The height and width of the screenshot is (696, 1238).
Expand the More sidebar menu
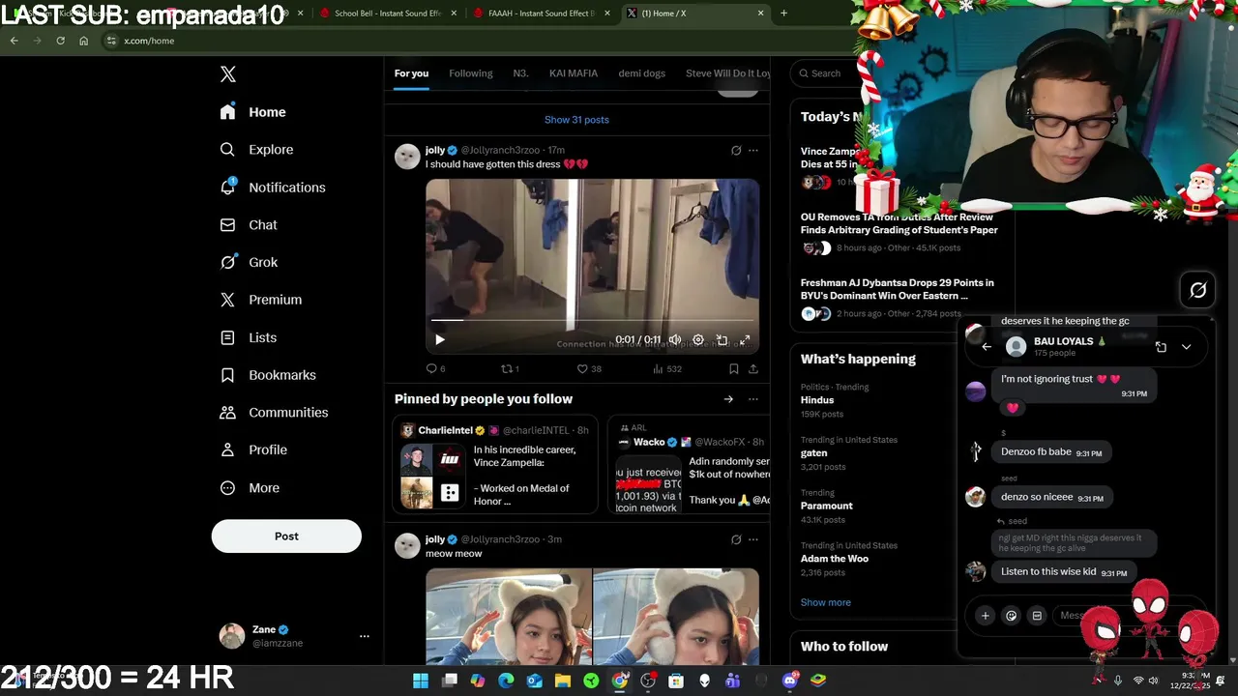251,488
